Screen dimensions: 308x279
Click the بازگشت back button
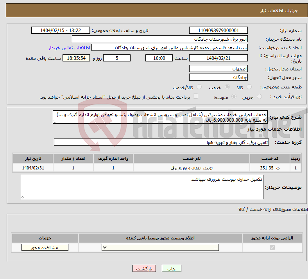pos(144,268)
